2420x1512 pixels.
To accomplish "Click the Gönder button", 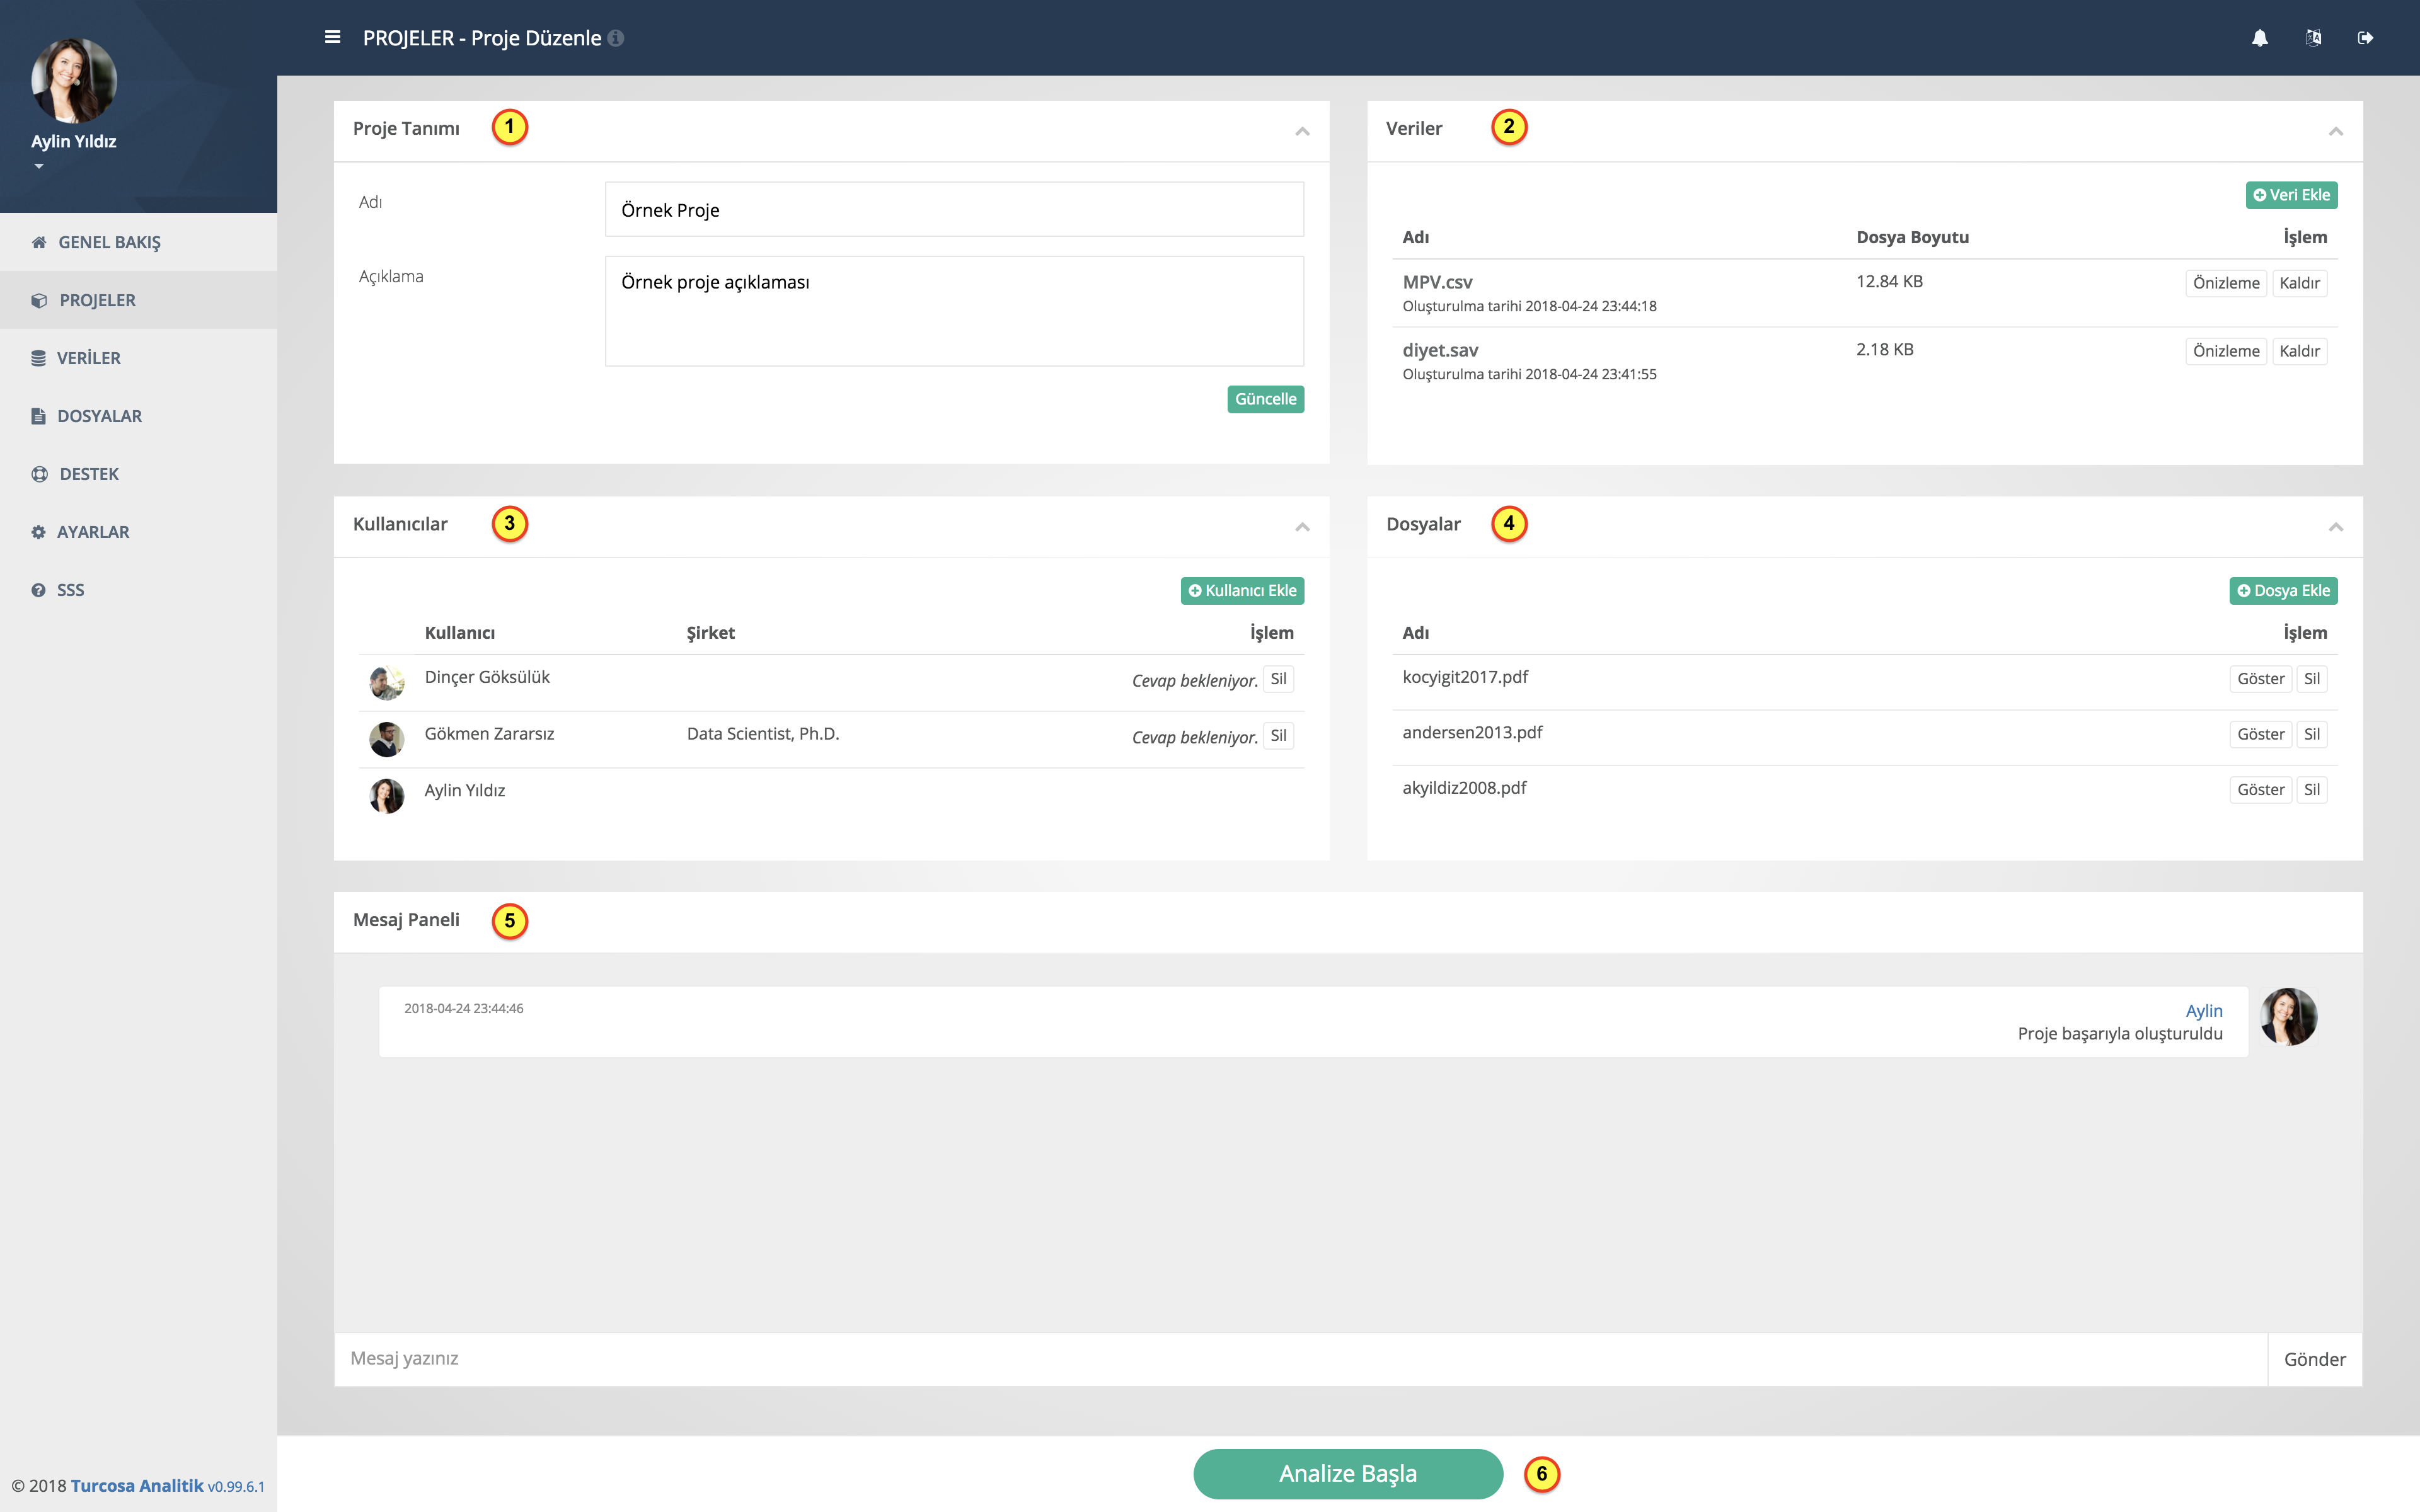I will [x=2314, y=1359].
